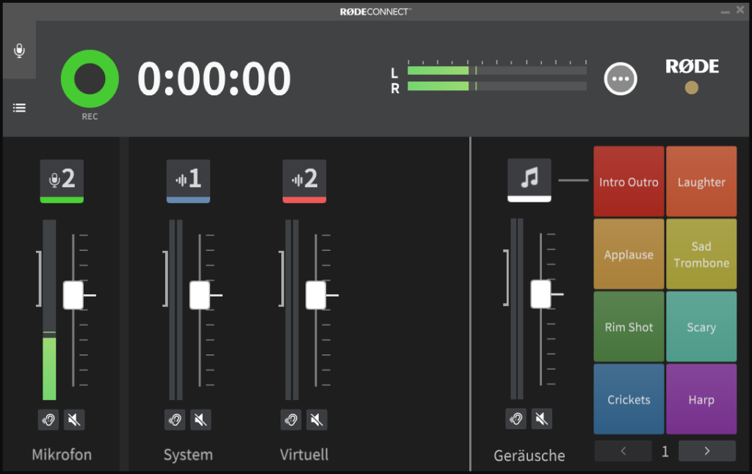The height and width of the screenshot is (474, 752).
Task: Open the Virtuell channel 2 icon
Action: (x=305, y=181)
